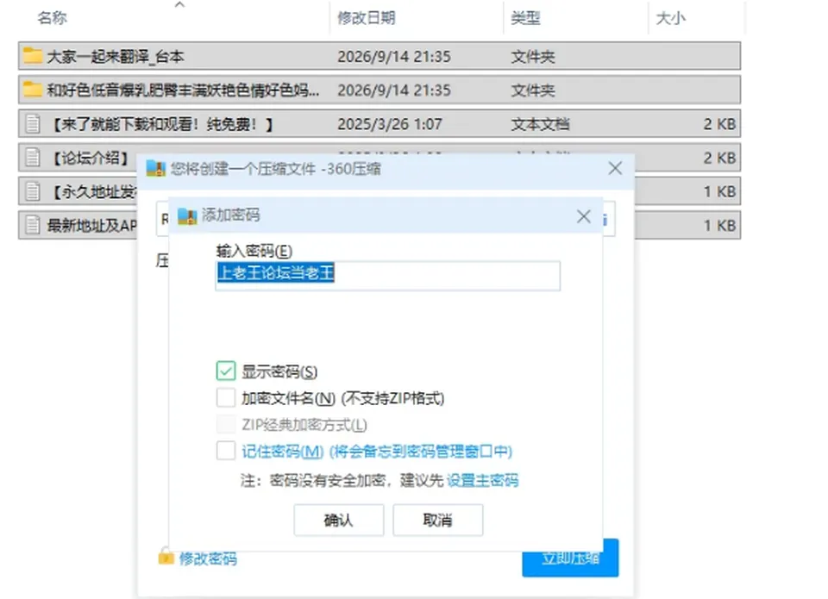Open the 设置主密码 link
The width and height of the screenshot is (828, 599).
pyautogui.click(x=483, y=480)
